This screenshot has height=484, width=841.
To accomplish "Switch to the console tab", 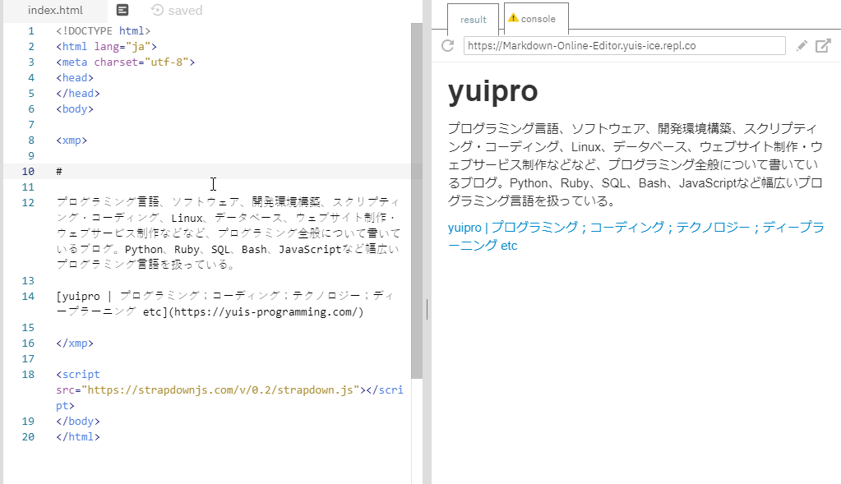I will [538, 19].
